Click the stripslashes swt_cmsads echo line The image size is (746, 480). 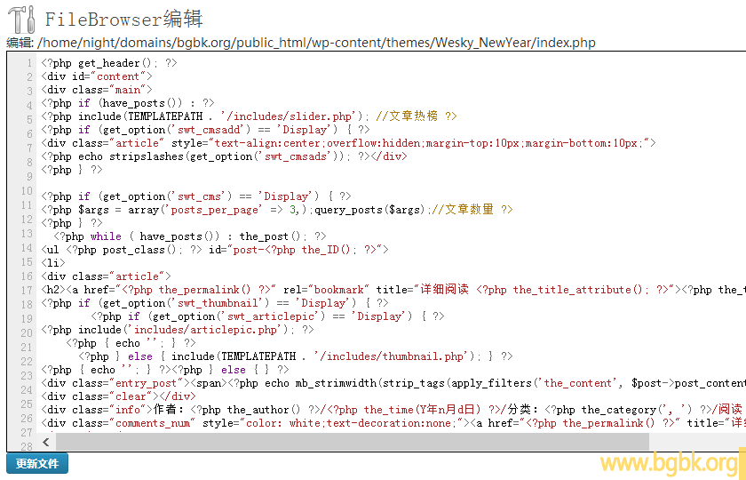click(x=222, y=156)
